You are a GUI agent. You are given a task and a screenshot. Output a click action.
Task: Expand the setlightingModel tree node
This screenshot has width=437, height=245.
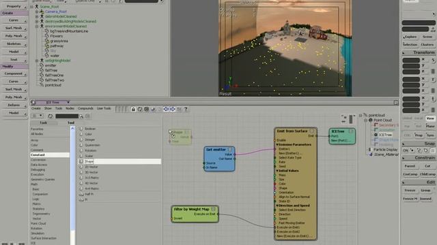[37, 61]
